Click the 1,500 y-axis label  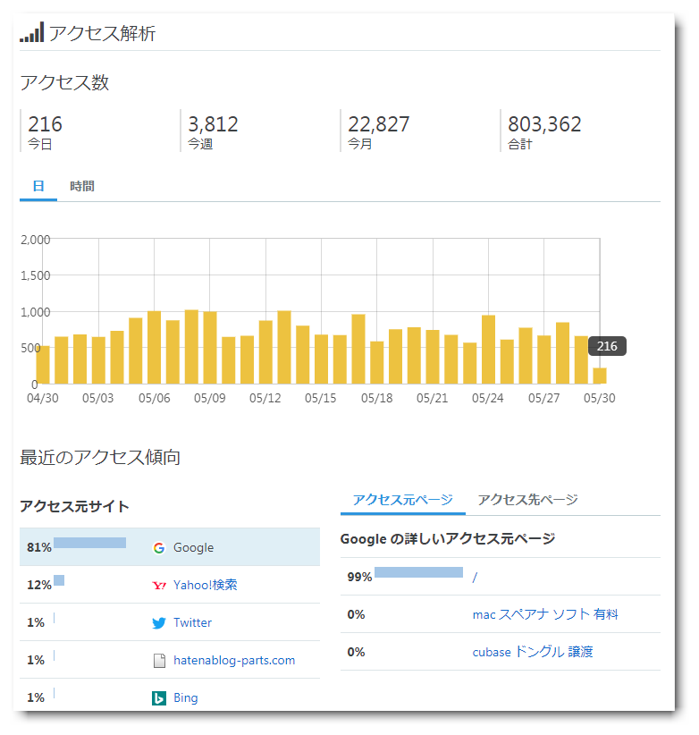point(35,275)
